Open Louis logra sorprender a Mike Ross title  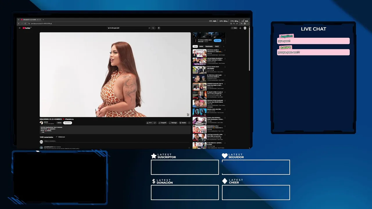(214, 135)
